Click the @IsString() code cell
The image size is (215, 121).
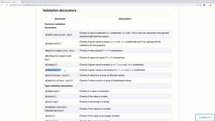pos(52,102)
